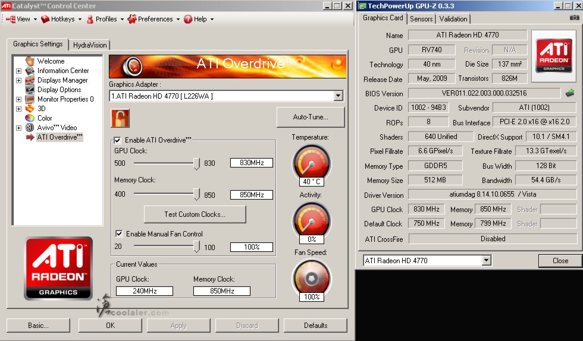Disable the Enable ATI Overdrive checkbox
Image resolution: width=583 pixels, height=341 pixels.
118,140
